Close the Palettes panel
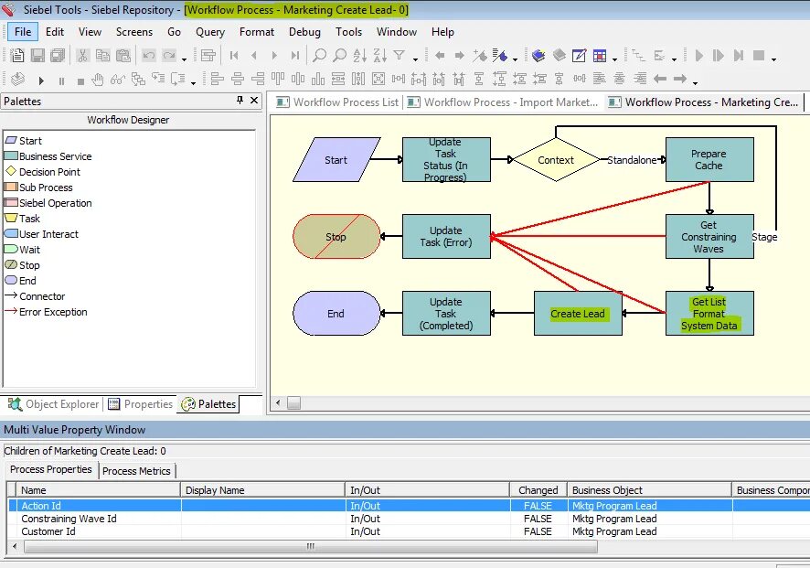The image size is (810, 568). click(x=254, y=101)
